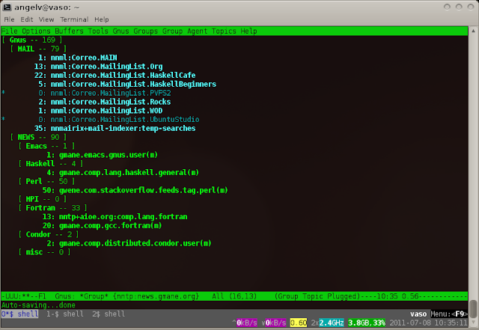Click the 0.60 load average indicator

(299, 323)
